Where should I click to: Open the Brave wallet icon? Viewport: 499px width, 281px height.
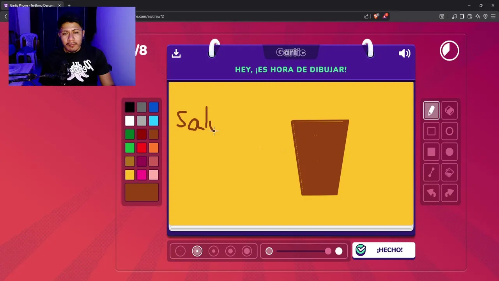(470, 16)
